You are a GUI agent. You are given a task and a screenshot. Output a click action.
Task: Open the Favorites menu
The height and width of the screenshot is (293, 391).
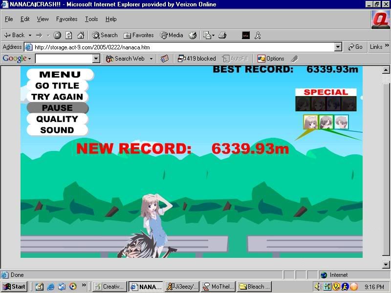click(x=66, y=19)
